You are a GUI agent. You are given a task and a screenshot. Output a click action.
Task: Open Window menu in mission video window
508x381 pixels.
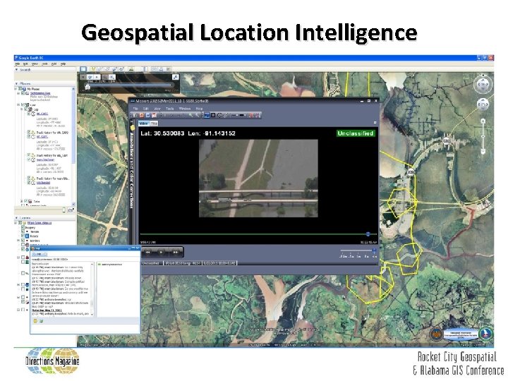[x=185, y=109]
